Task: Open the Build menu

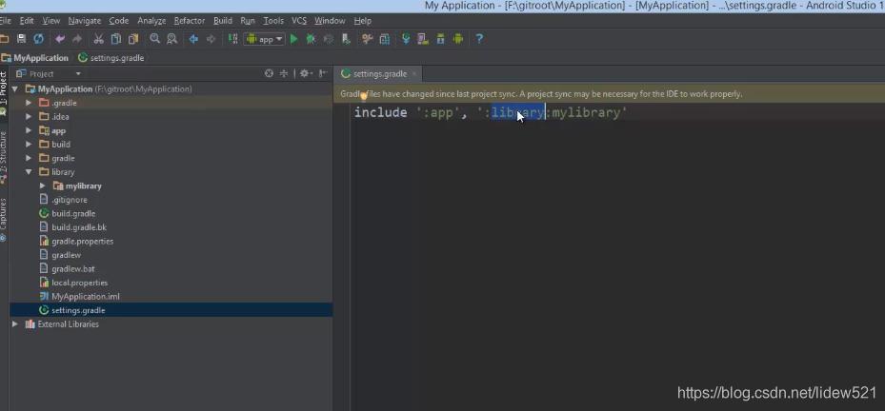Action: [x=223, y=20]
